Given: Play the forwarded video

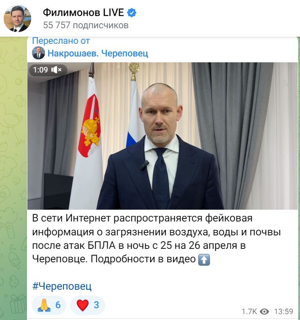Looking at the screenshot, I should [162, 136].
